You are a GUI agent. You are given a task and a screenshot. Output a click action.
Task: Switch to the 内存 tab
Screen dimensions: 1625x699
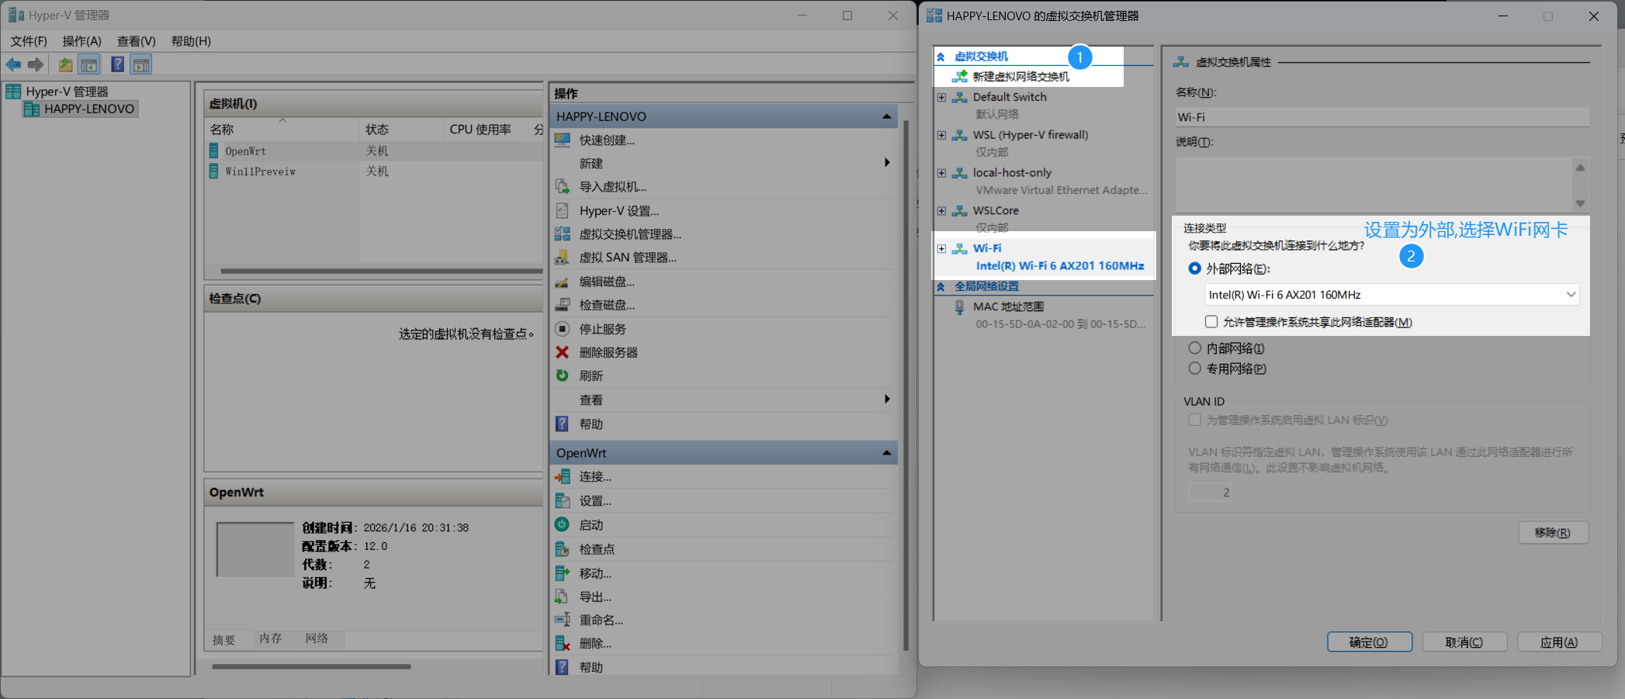click(271, 638)
